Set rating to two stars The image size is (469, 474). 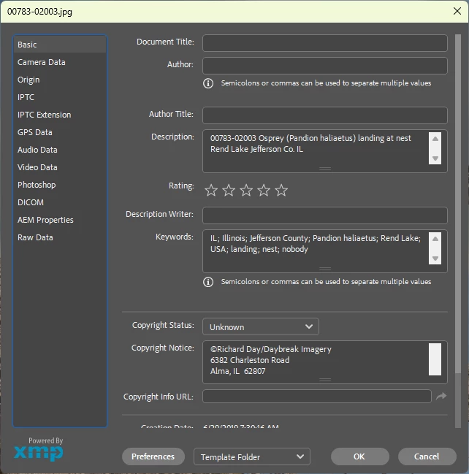(229, 190)
